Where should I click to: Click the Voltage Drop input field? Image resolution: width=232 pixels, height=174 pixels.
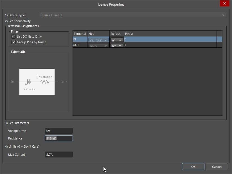(x=59, y=131)
